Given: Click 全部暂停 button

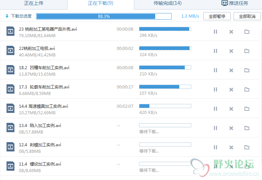Looking at the screenshot, I should coord(217,16).
